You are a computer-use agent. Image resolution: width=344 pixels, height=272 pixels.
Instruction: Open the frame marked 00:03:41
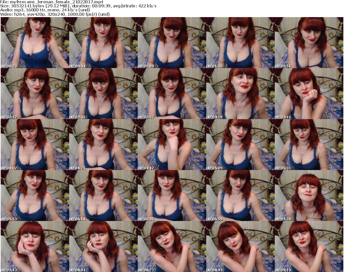point(309,94)
